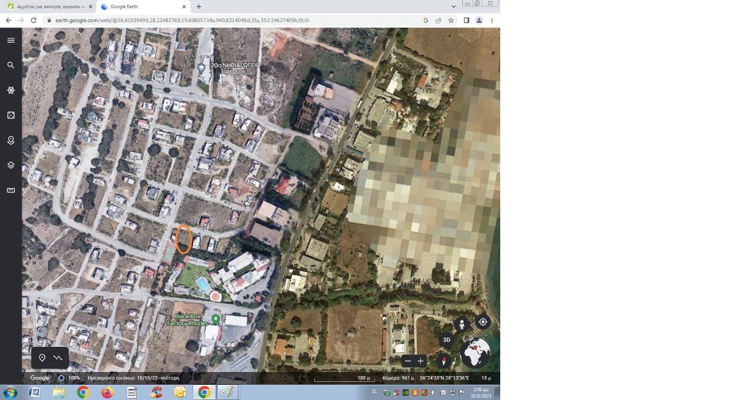Open Chrome's three-dot menu
748x400 pixels.
pos(491,20)
